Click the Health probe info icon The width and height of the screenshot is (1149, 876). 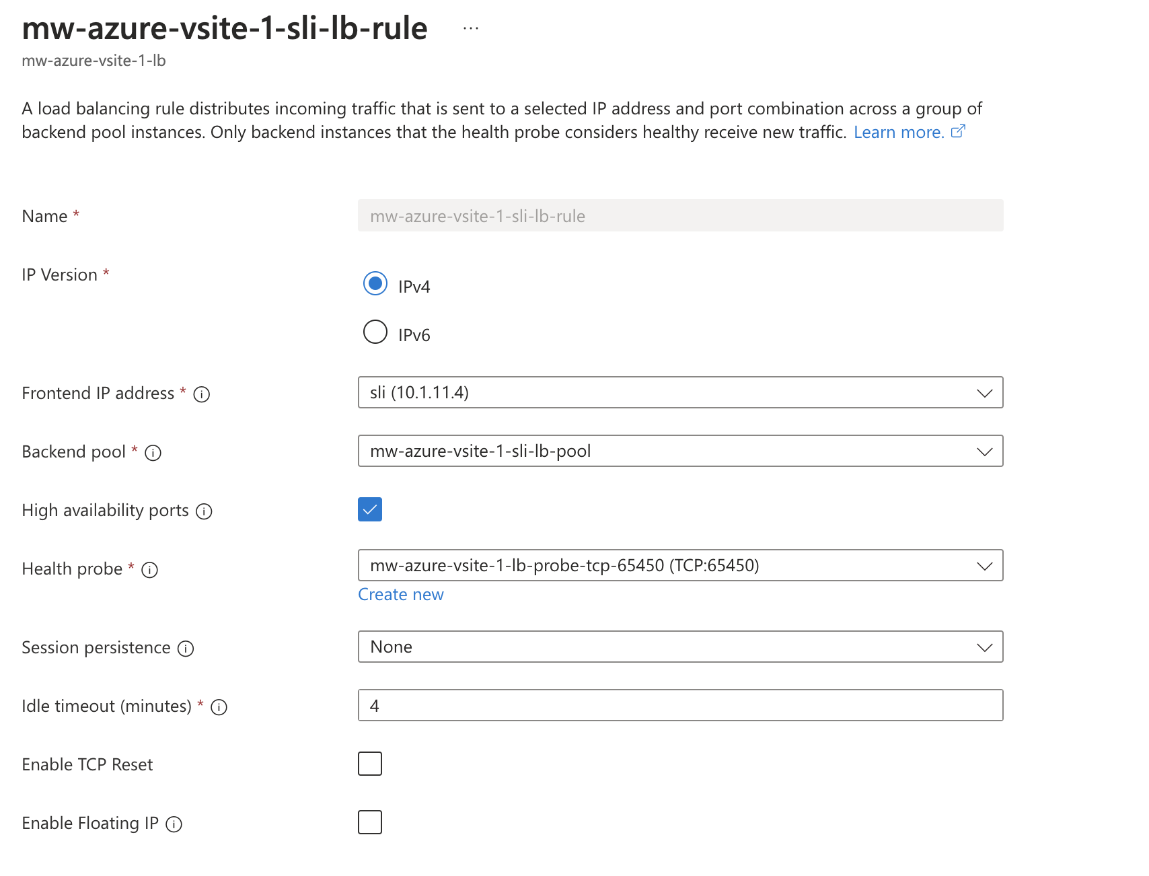(151, 570)
